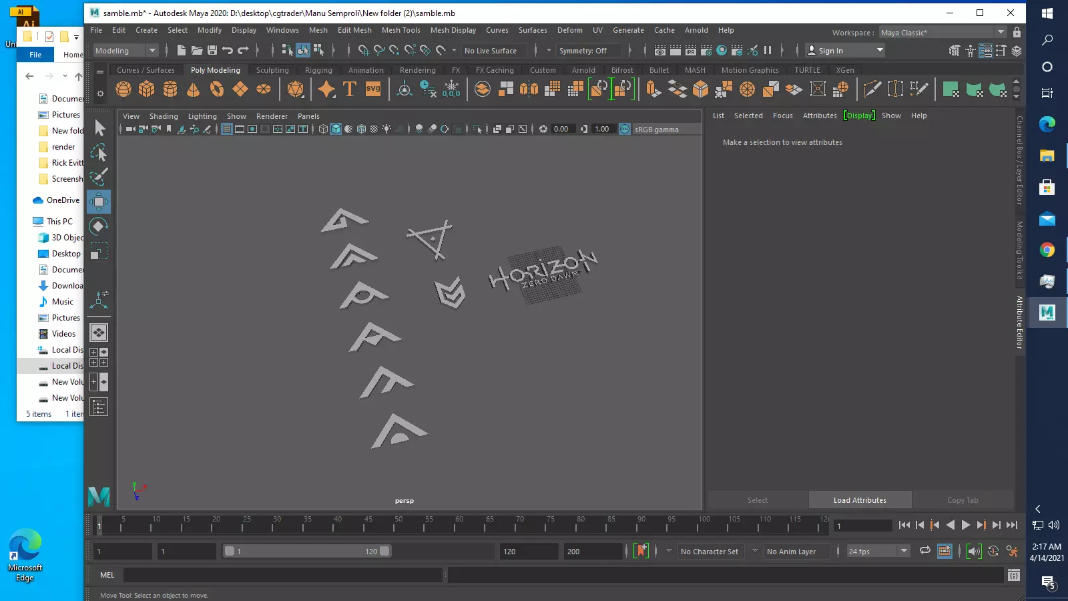Create a polygon plane from the shelf
1068x601 pixels.
(240, 89)
